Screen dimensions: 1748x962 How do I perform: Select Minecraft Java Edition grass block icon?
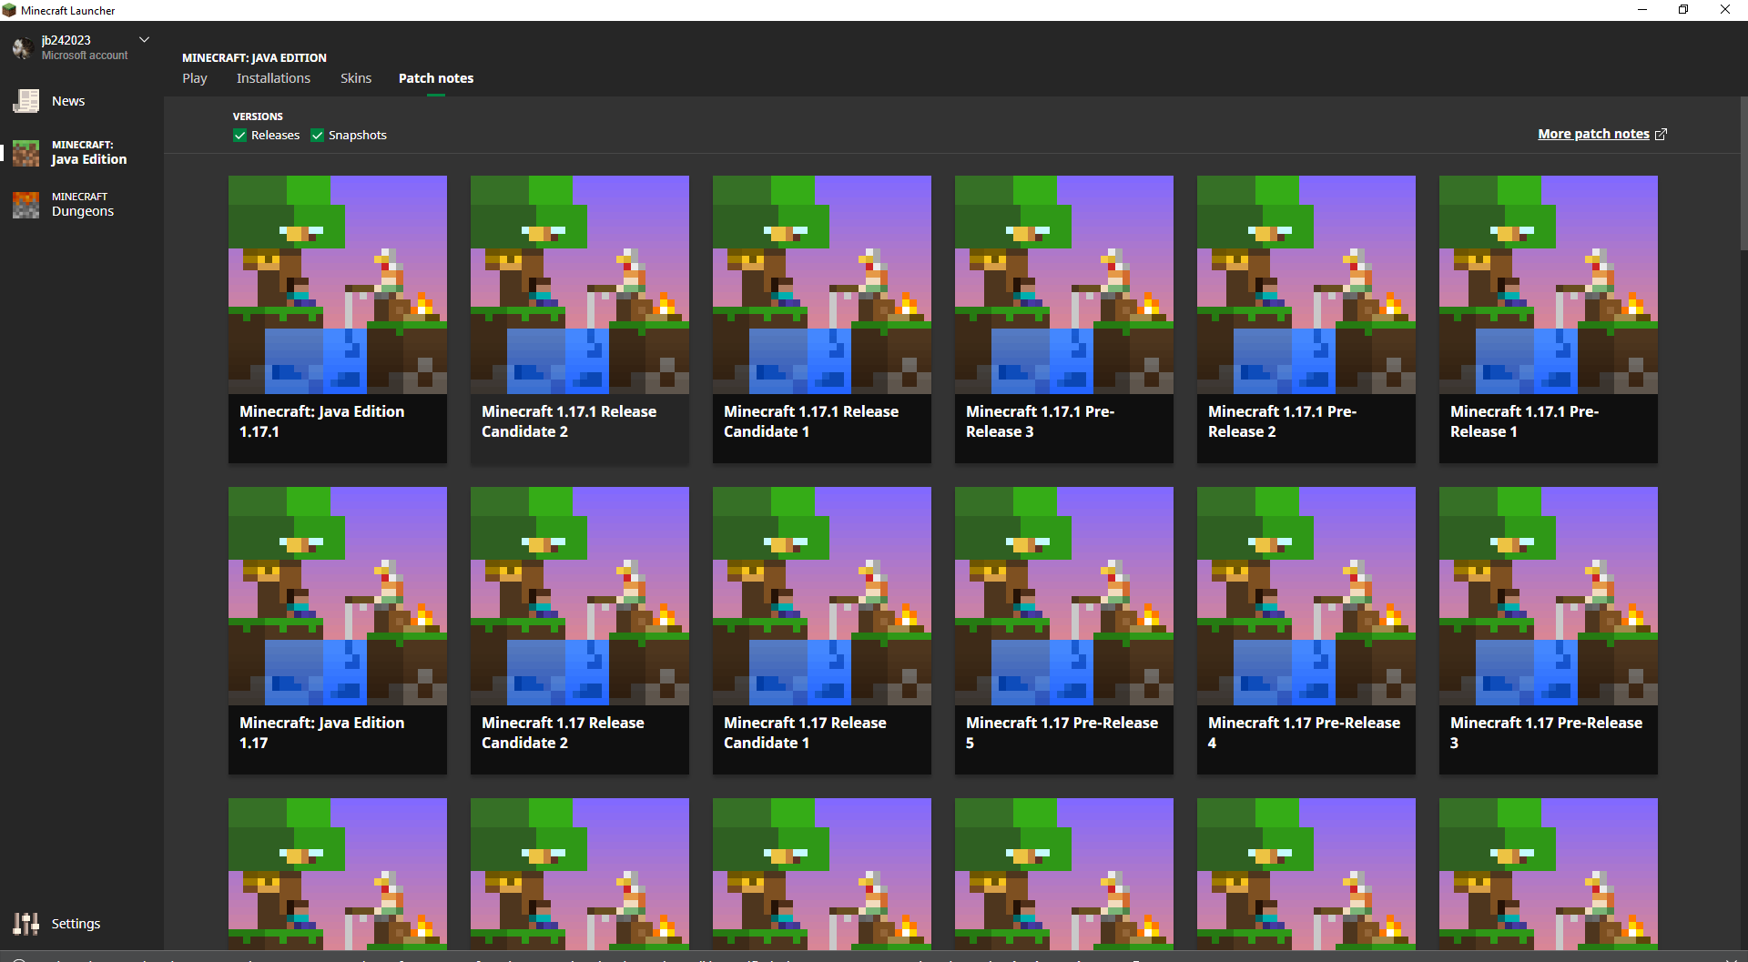point(26,153)
